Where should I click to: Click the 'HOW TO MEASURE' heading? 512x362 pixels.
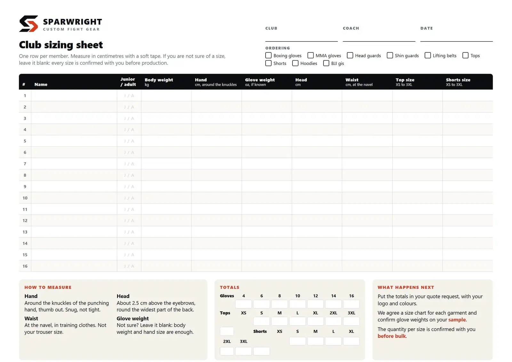[48, 287]
